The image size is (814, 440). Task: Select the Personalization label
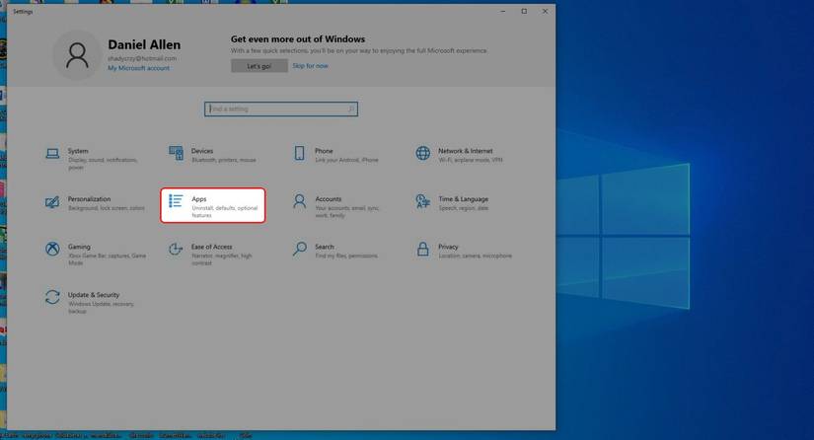pos(89,198)
